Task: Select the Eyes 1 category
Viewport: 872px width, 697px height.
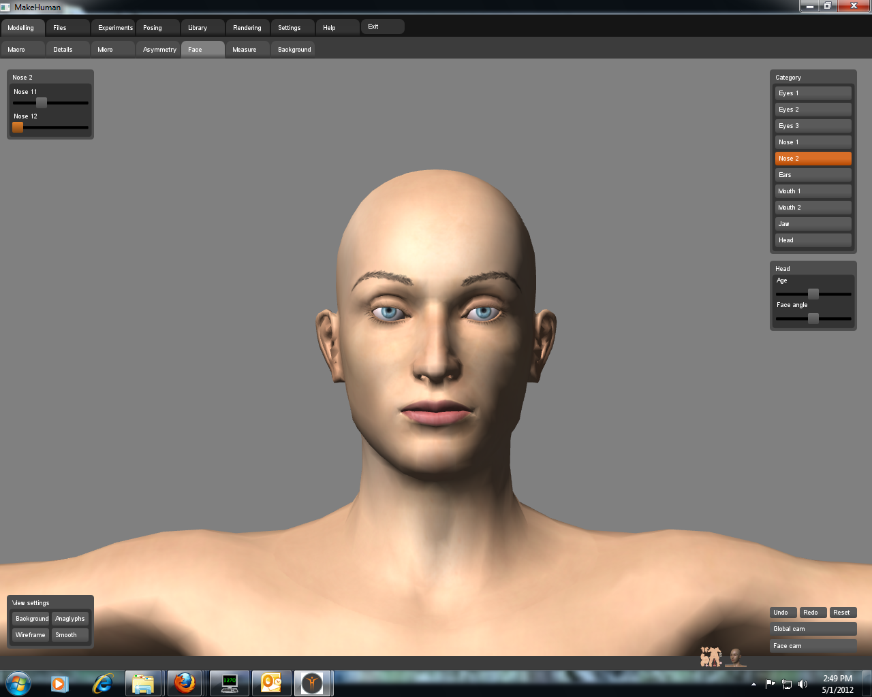Action: pyautogui.click(x=813, y=93)
